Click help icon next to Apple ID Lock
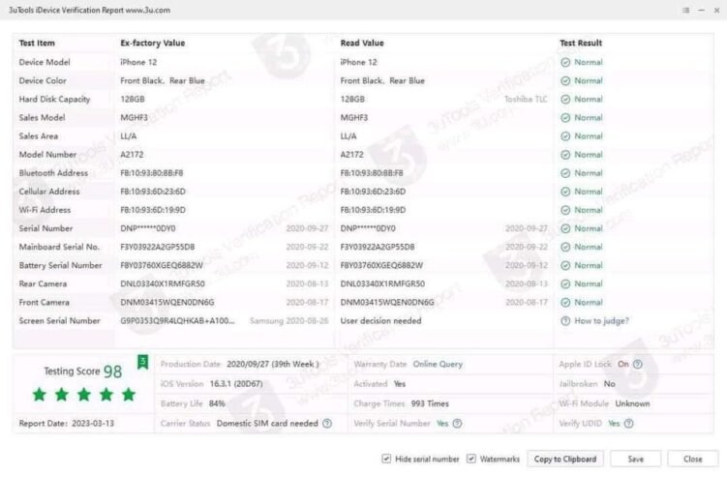727x477 pixels. [x=638, y=365]
